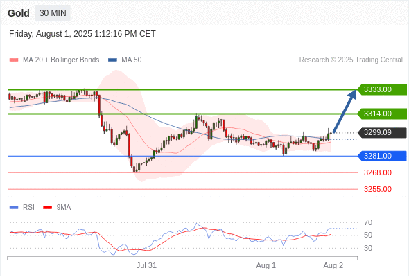Click the 3255.00 support price label
This screenshot has height=277, width=409.
(378, 189)
